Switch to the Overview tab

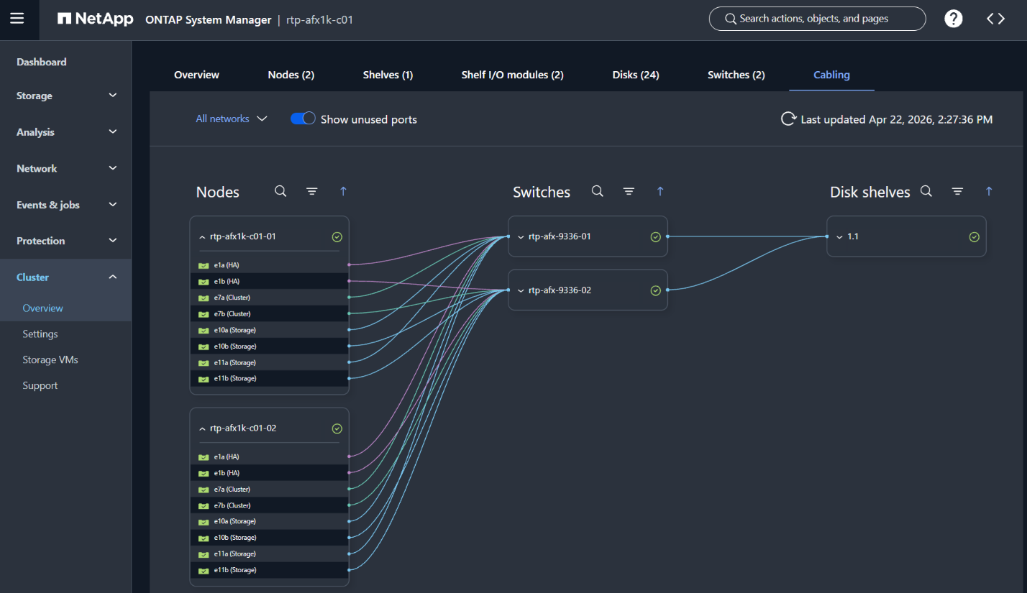(196, 75)
